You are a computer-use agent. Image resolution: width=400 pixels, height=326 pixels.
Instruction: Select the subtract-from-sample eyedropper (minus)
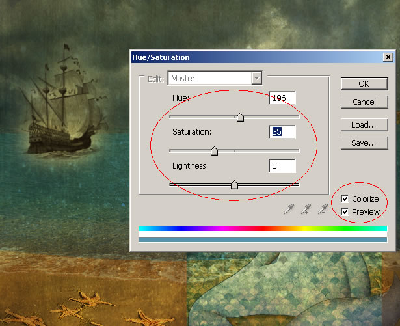[323, 209]
